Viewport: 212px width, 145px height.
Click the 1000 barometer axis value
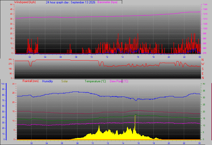pyautogui.click(x=205, y=28)
